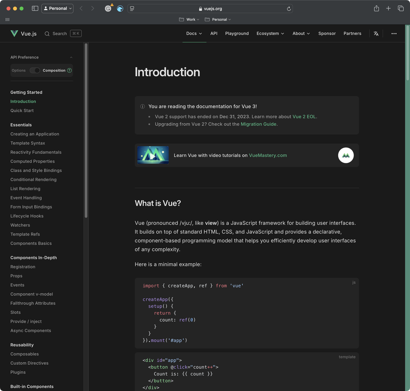Open List Rendering page
Screen dimensions: 410x391
(x=25, y=189)
